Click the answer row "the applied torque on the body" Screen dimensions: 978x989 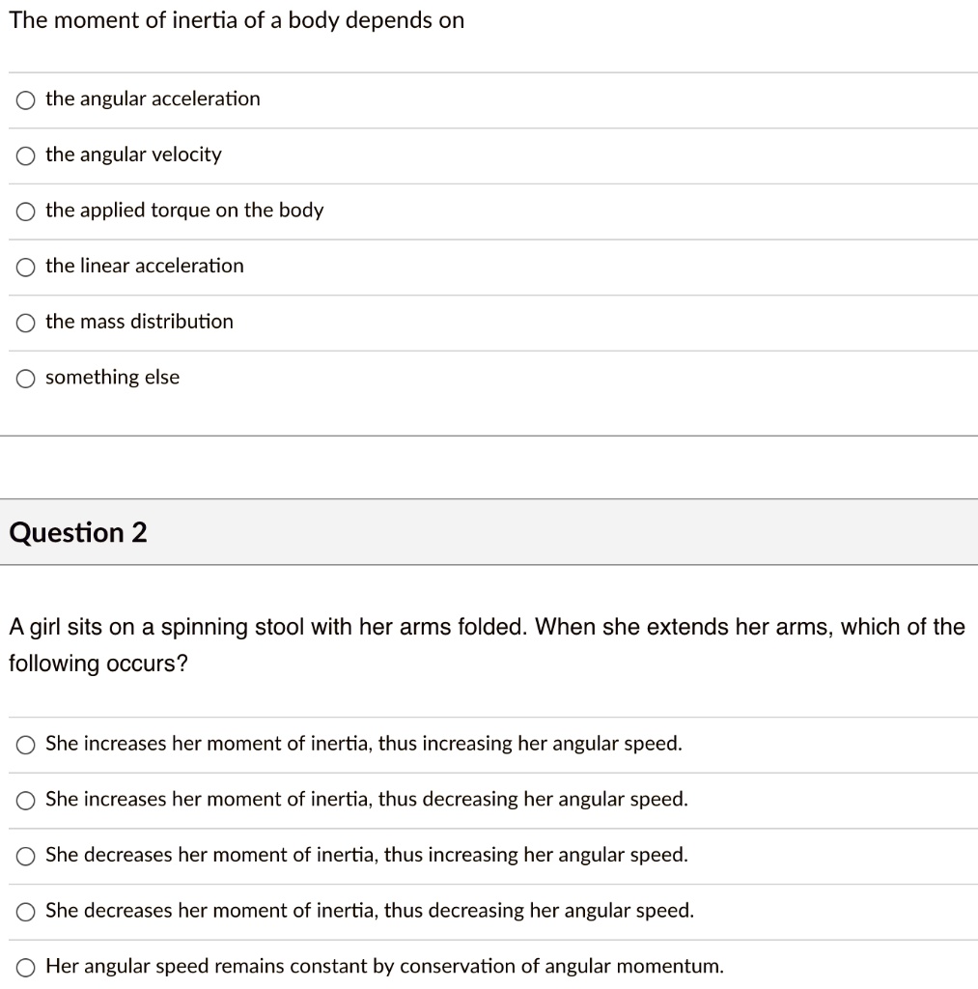coord(184,211)
